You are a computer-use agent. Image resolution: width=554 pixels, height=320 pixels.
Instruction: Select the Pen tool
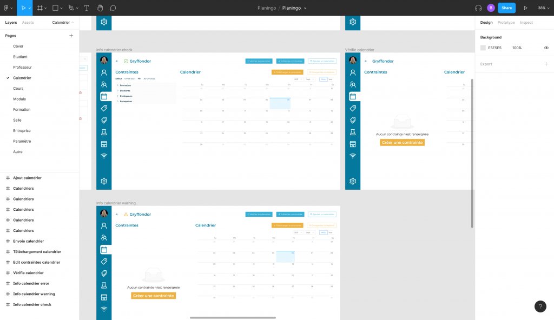(71, 8)
